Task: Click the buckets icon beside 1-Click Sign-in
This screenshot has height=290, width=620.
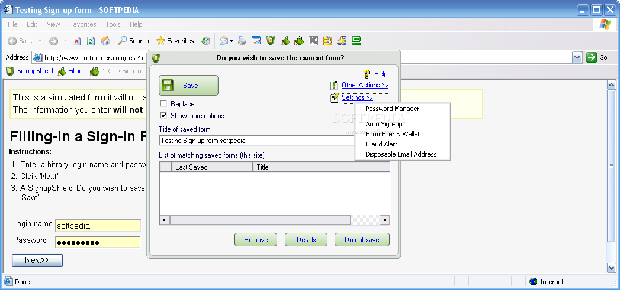Action: pos(95,71)
